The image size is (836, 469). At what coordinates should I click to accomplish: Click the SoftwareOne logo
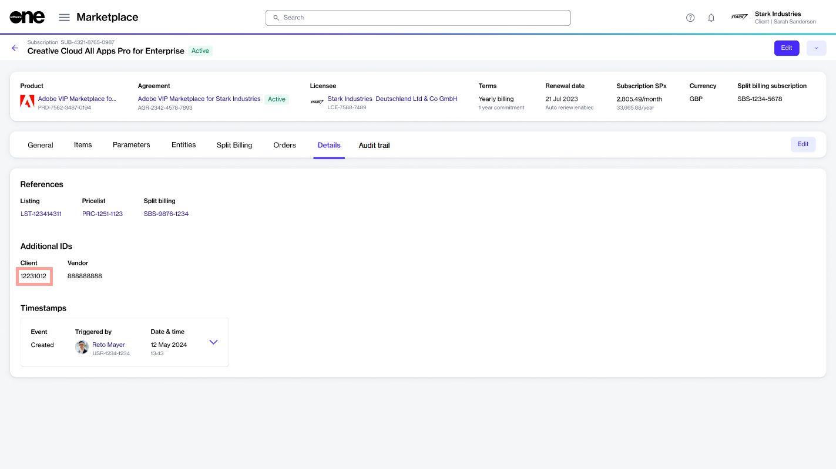[x=27, y=18]
